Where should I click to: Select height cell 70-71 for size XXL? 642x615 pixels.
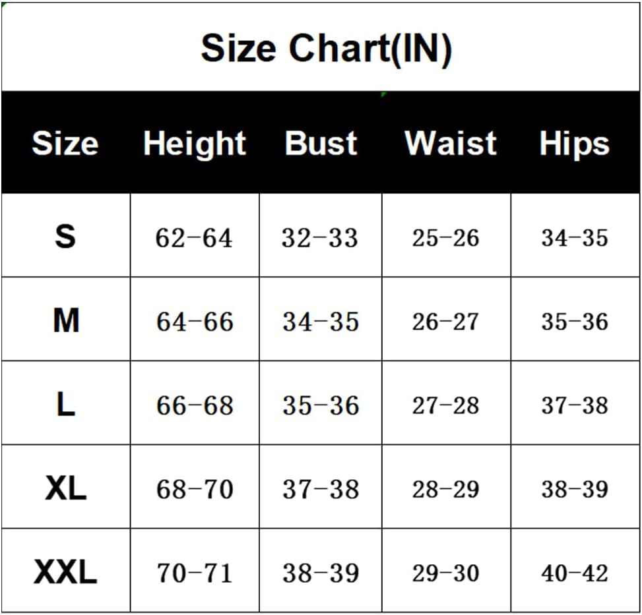[x=194, y=573]
